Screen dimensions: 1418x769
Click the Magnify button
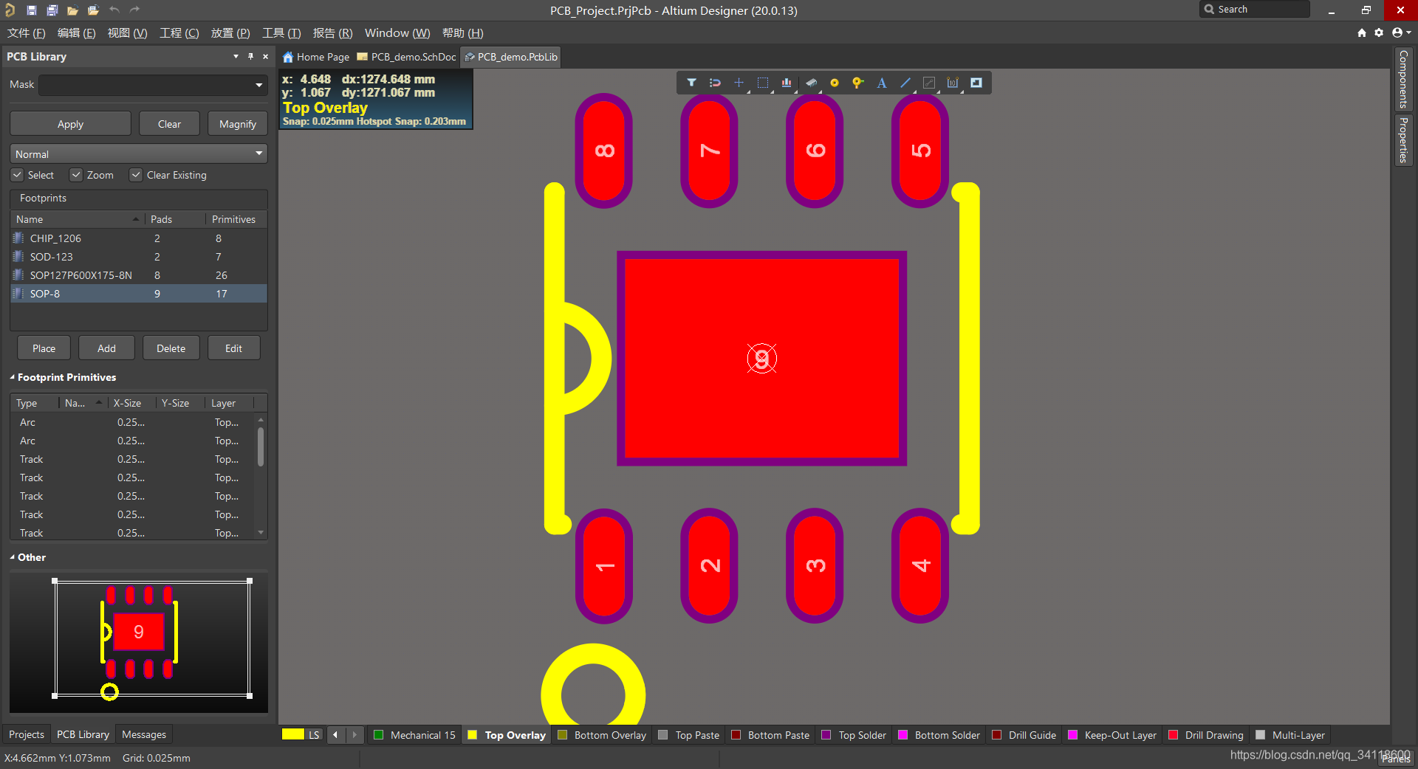[238, 124]
